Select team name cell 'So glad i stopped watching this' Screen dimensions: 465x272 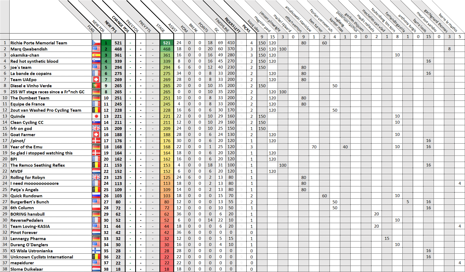point(51,153)
